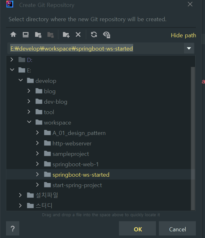Confirm with the OK button
Image resolution: width=205 pixels, height=238 pixels.
coord(138,229)
